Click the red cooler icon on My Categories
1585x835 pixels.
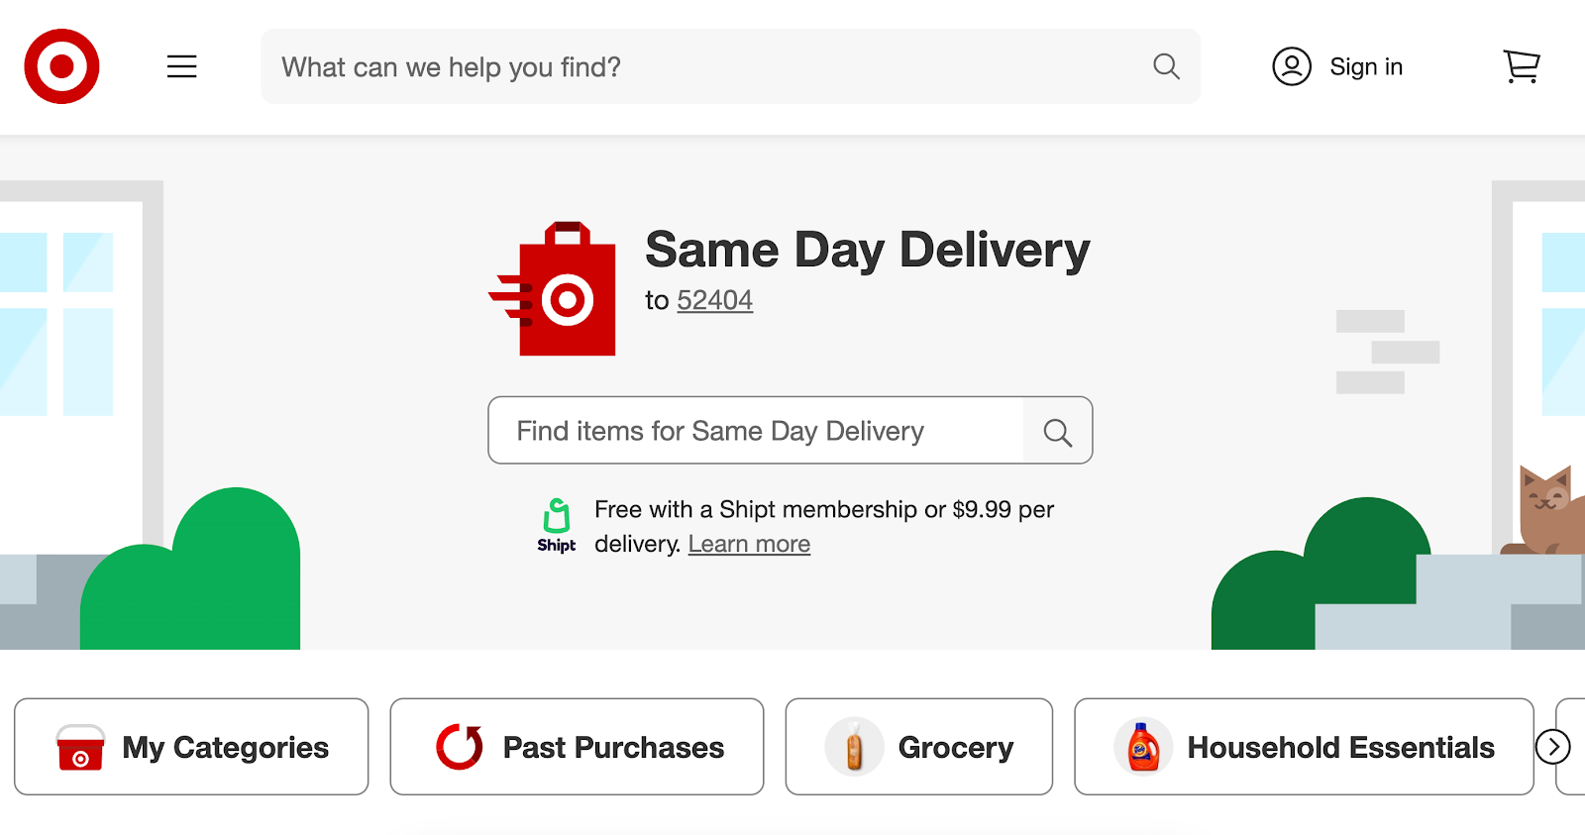coord(78,747)
